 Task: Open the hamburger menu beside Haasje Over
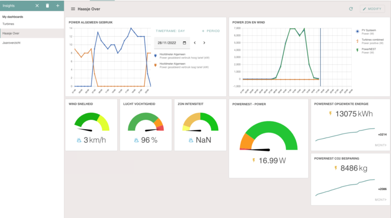(73, 9)
